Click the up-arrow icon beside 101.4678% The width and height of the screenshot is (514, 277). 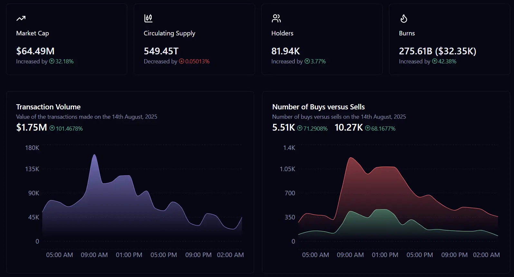click(52, 128)
